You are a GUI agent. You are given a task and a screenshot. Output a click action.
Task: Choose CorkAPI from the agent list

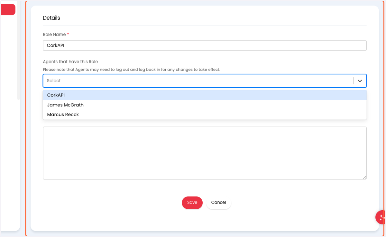point(205,95)
